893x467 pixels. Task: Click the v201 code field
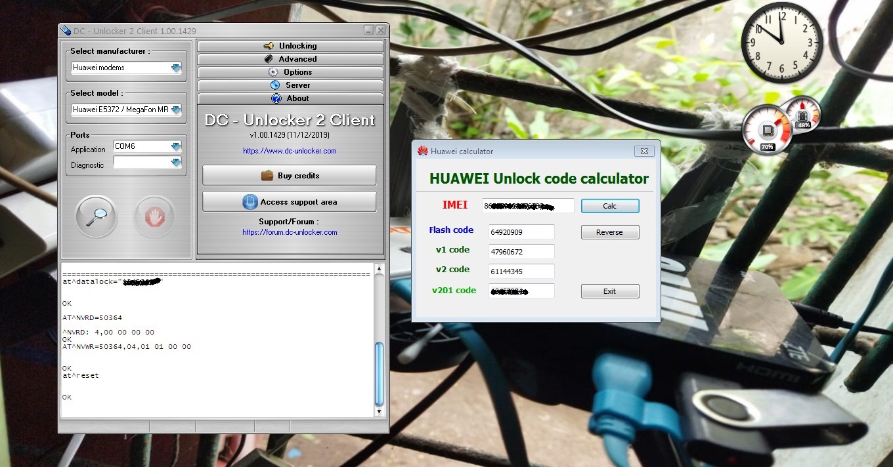[x=521, y=291]
